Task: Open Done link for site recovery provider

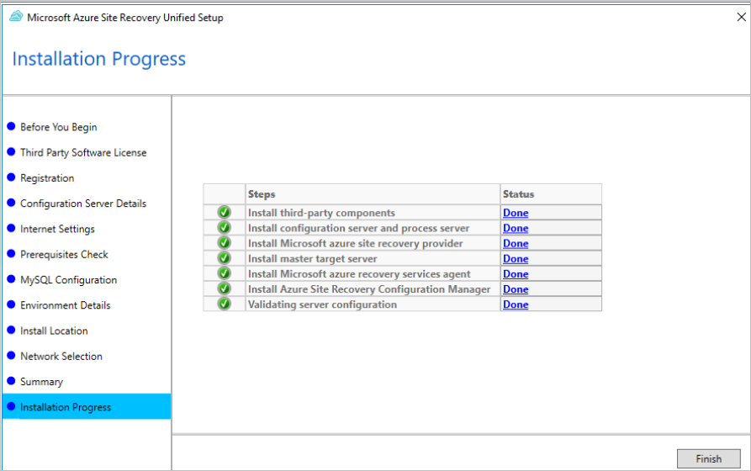Action: pyautogui.click(x=516, y=243)
